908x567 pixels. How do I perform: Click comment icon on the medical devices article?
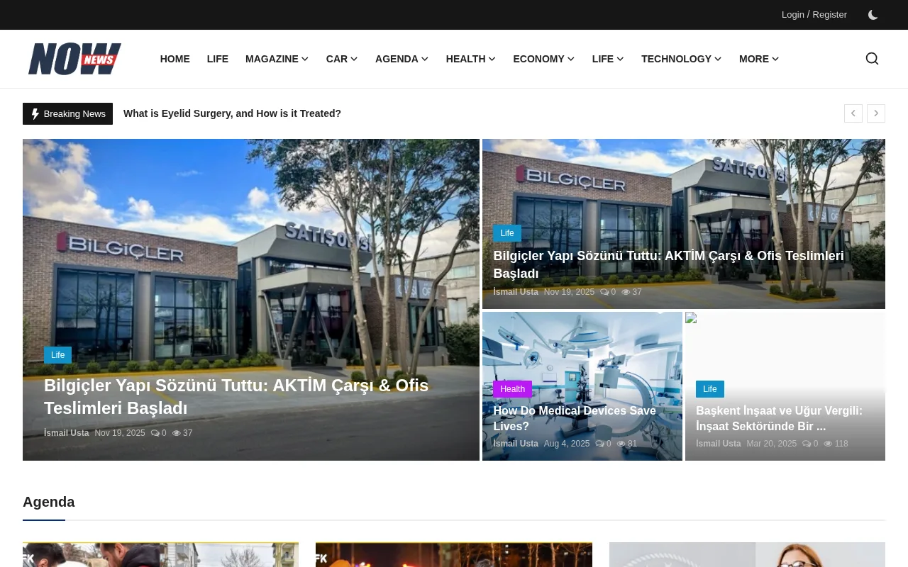coord(599,444)
